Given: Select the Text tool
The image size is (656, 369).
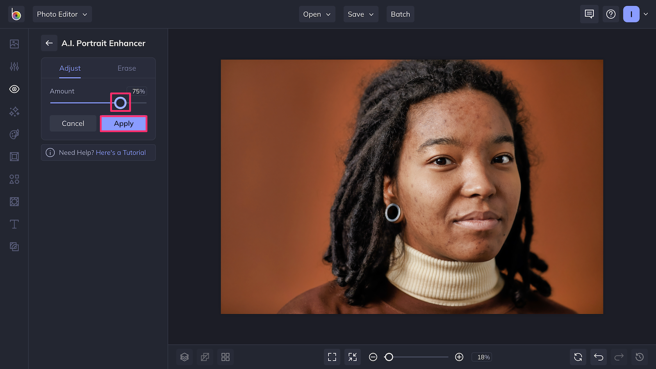Looking at the screenshot, I should click(14, 224).
